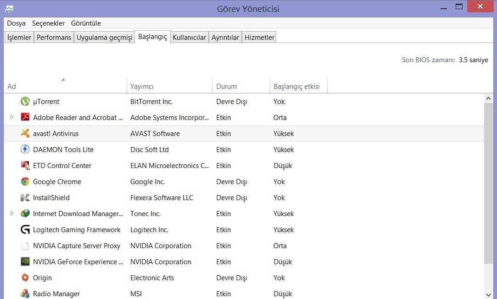Viewport: 497px width, 299px height.
Task: Click Devre Dışı status of µTorrent
Action: 231,102
